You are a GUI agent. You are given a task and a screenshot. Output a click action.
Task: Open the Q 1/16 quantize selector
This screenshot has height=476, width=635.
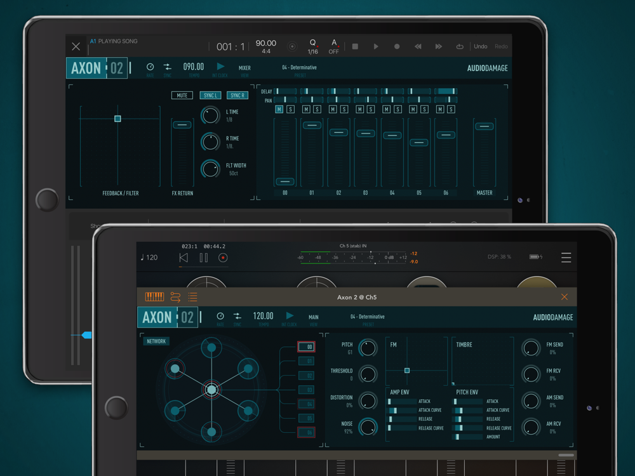pyautogui.click(x=312, y=46)
